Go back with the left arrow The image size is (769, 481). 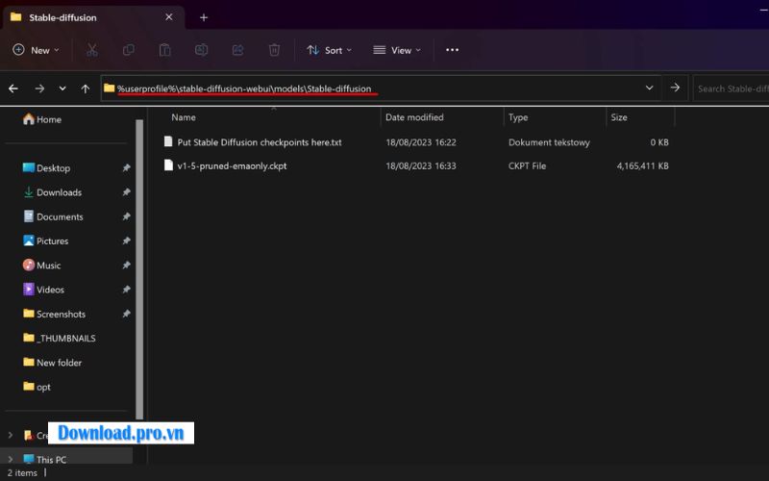[13, 89]
